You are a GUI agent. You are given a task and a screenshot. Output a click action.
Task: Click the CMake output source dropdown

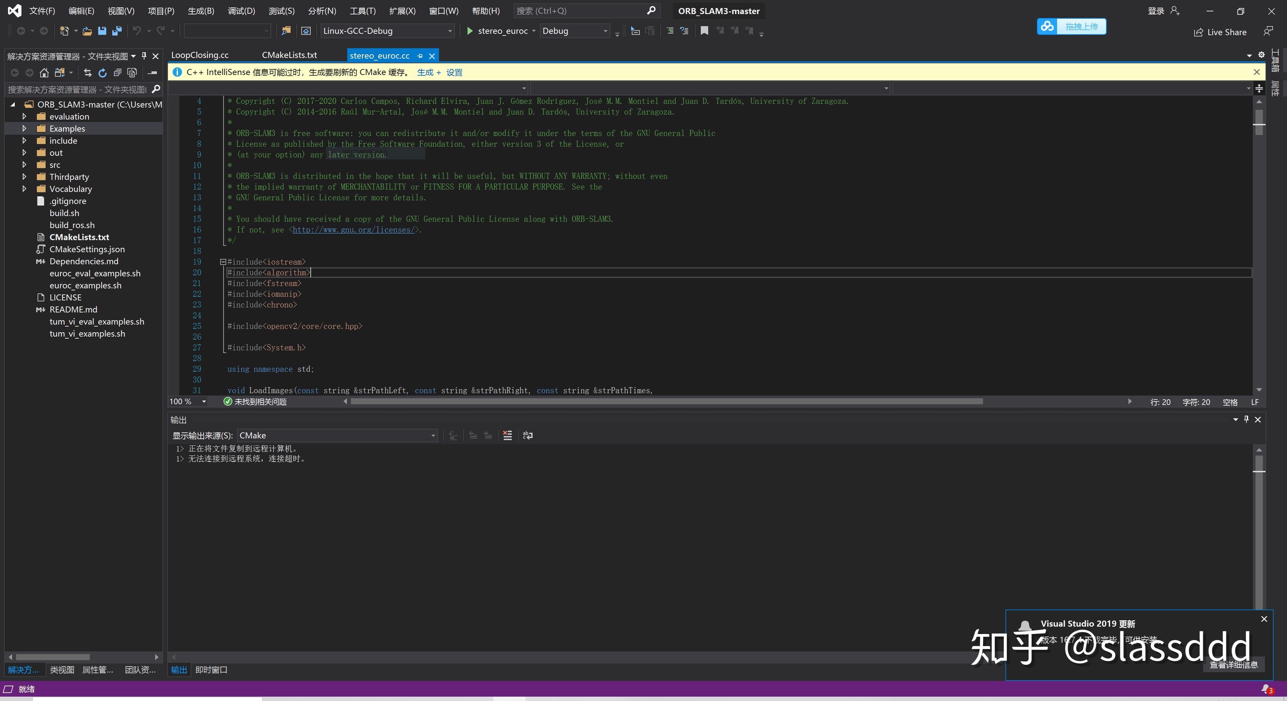pos(336,435)
